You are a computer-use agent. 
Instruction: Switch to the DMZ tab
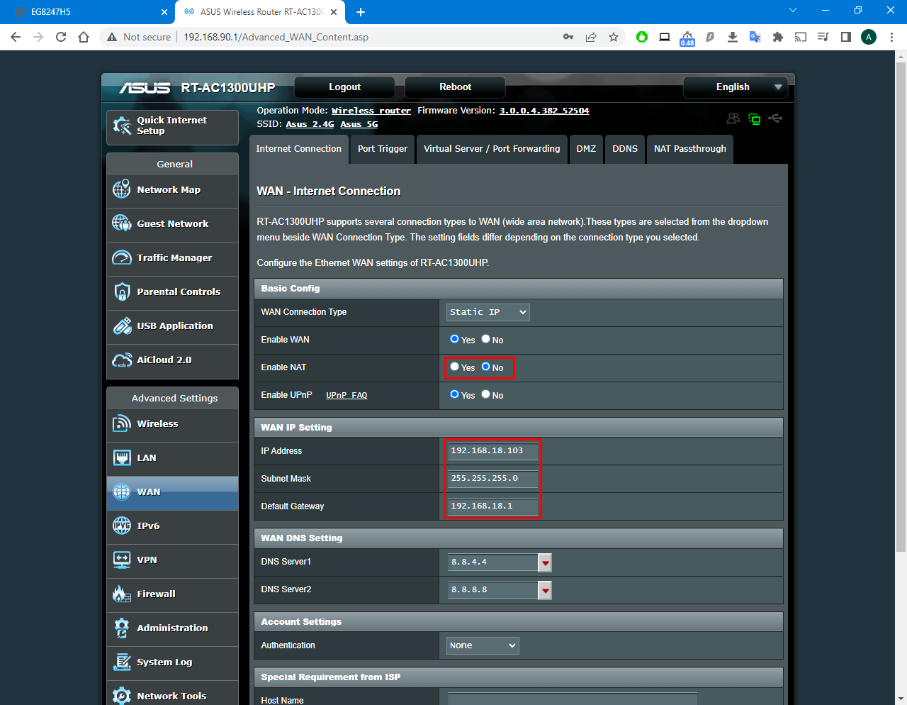pos(586,149)
